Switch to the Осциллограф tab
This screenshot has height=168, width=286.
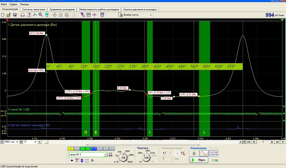[10, 9]
